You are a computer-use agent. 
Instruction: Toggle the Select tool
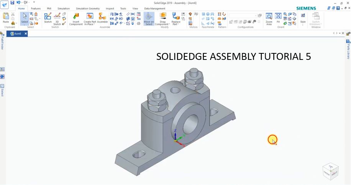[25, 18]
